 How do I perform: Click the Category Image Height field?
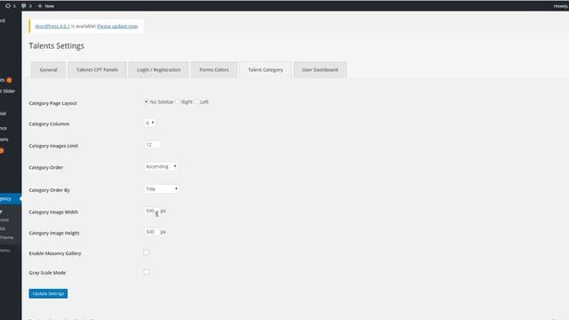point(152,232)
